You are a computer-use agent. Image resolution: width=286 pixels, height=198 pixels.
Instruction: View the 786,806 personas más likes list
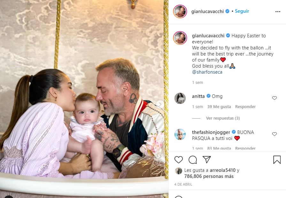point(209,176)
